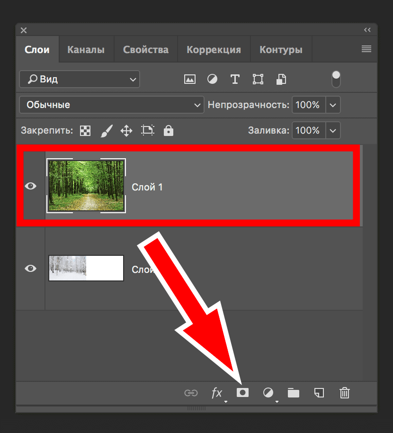The width and height of the screenshot is (393, 433).
Task: Click the Add layer mask icon
Action: 242,392
